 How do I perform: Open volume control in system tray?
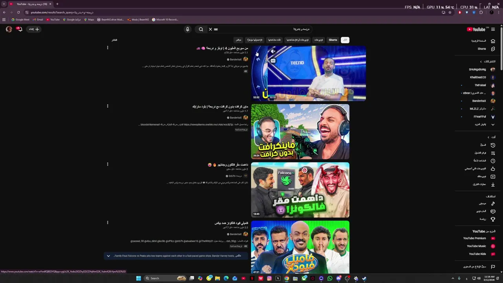[x=479, y=278]
